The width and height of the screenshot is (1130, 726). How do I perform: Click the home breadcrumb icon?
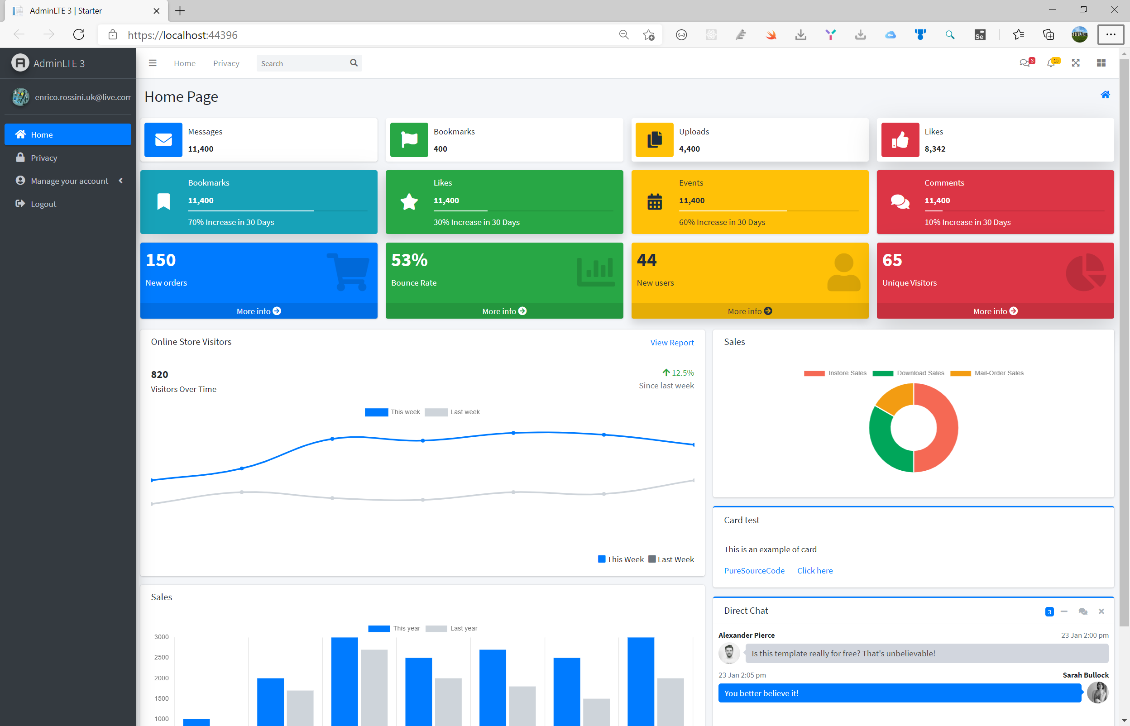tap(1105, 95)
